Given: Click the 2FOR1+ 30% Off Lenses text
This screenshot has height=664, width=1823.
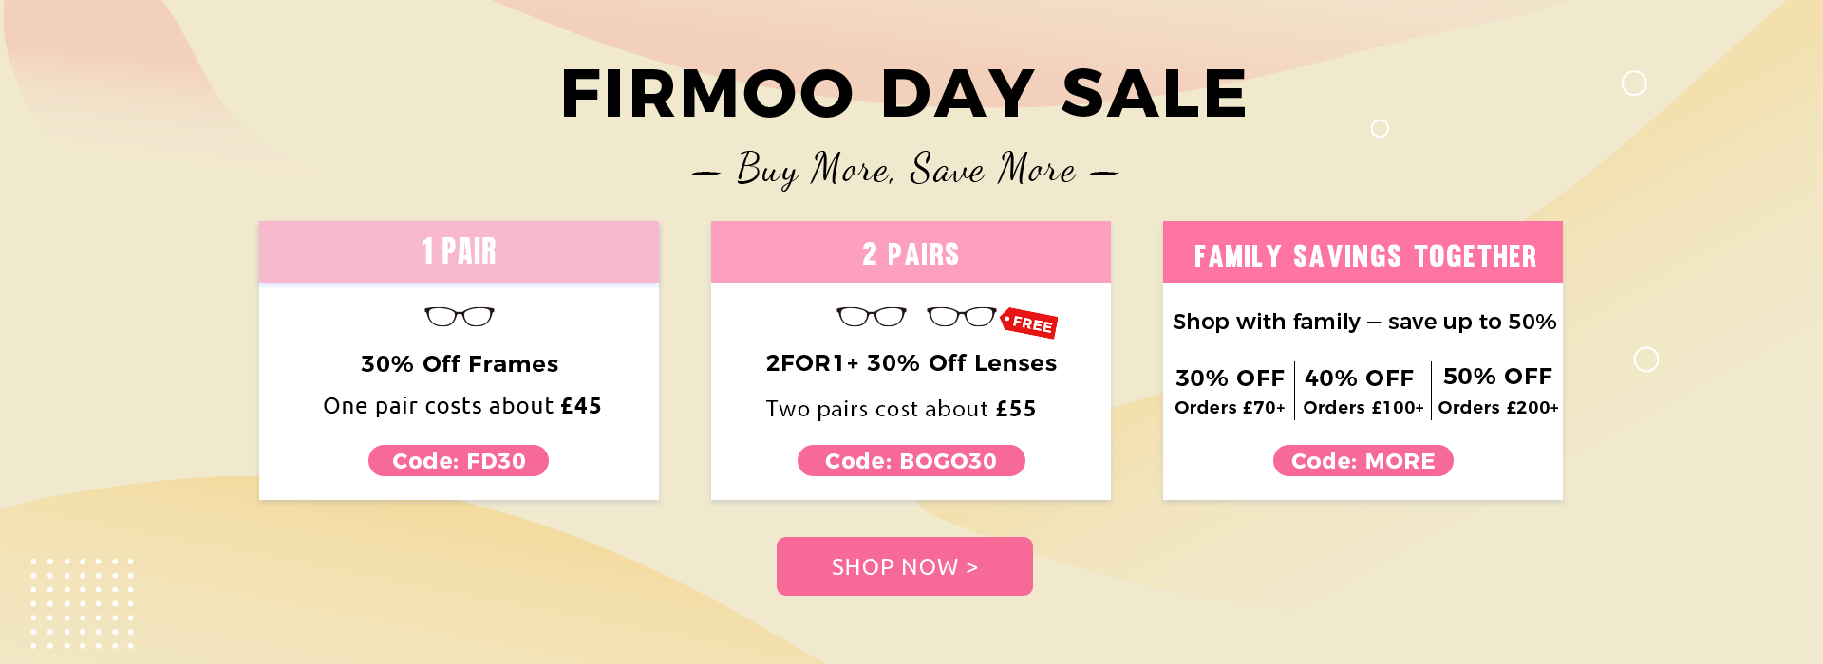Looking at the screenshot, I should click(x=911, y=363).
